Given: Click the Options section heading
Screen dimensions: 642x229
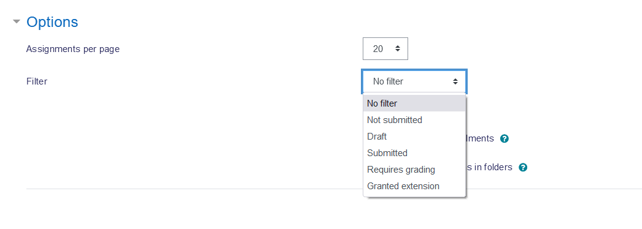Looking at the screenshot, I should (52, 21).
